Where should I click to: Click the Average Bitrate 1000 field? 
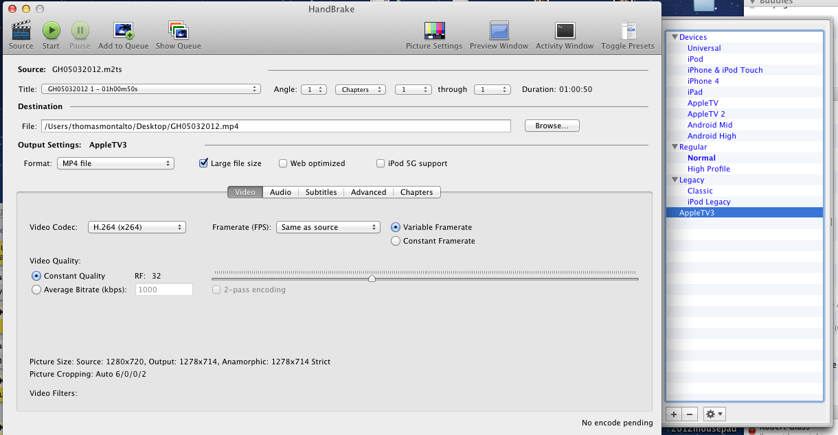(x=164, y=290)
